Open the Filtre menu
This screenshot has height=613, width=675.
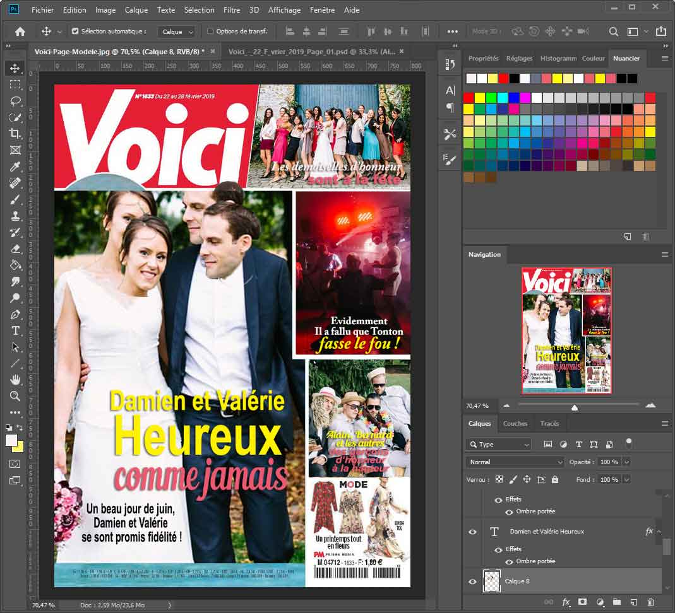click(232, 9)
